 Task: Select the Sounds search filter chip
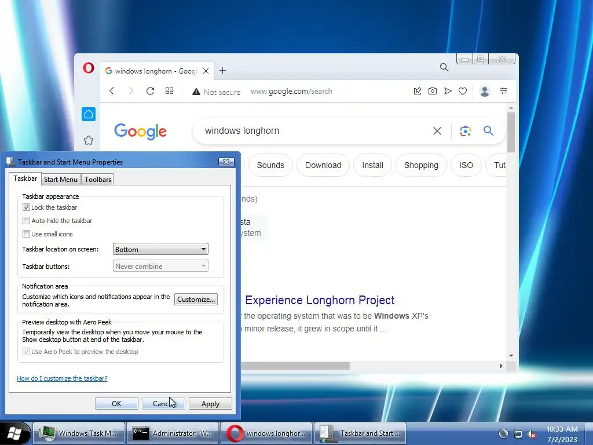tap(270, 165)
